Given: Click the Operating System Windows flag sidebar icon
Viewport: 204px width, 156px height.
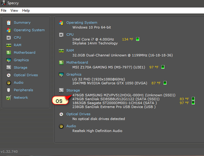Looking at the screenshot, I should pos(9,30).
